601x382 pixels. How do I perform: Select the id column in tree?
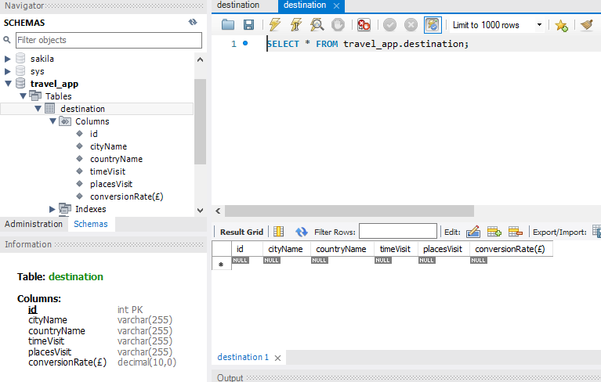point(93,134)
